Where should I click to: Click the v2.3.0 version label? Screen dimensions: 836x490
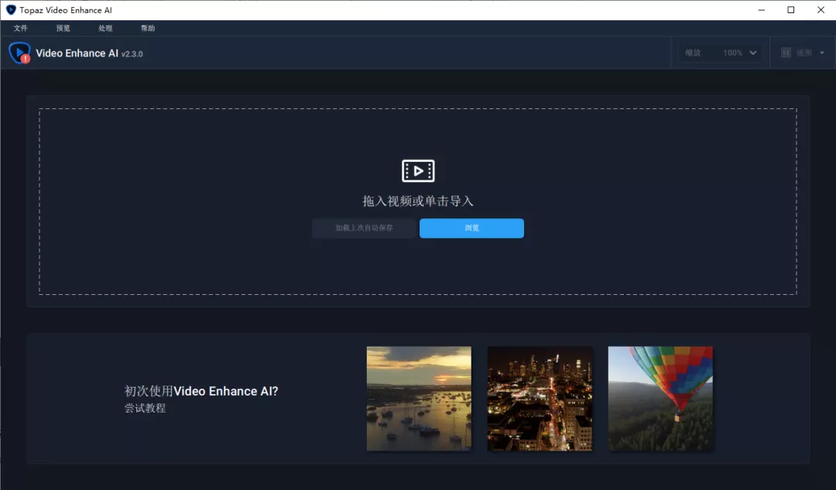pyautogui.click(x=132, y=54)
